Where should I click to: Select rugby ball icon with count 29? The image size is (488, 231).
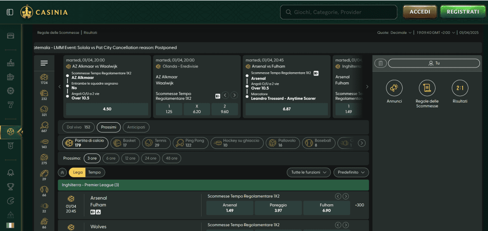[44, 175]
